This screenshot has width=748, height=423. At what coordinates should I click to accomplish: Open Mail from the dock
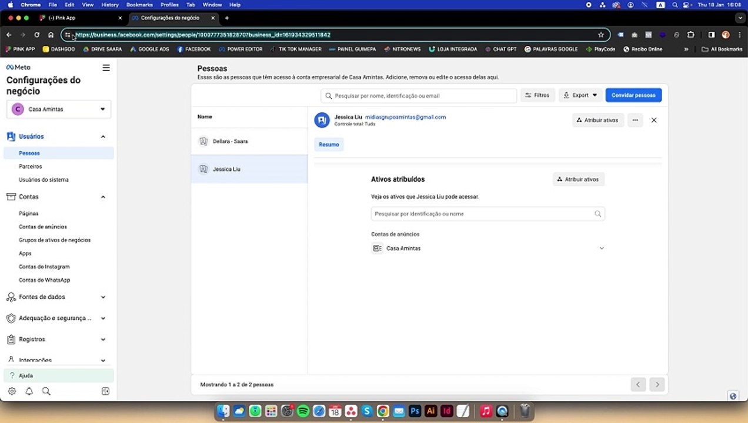click(399, 411)
